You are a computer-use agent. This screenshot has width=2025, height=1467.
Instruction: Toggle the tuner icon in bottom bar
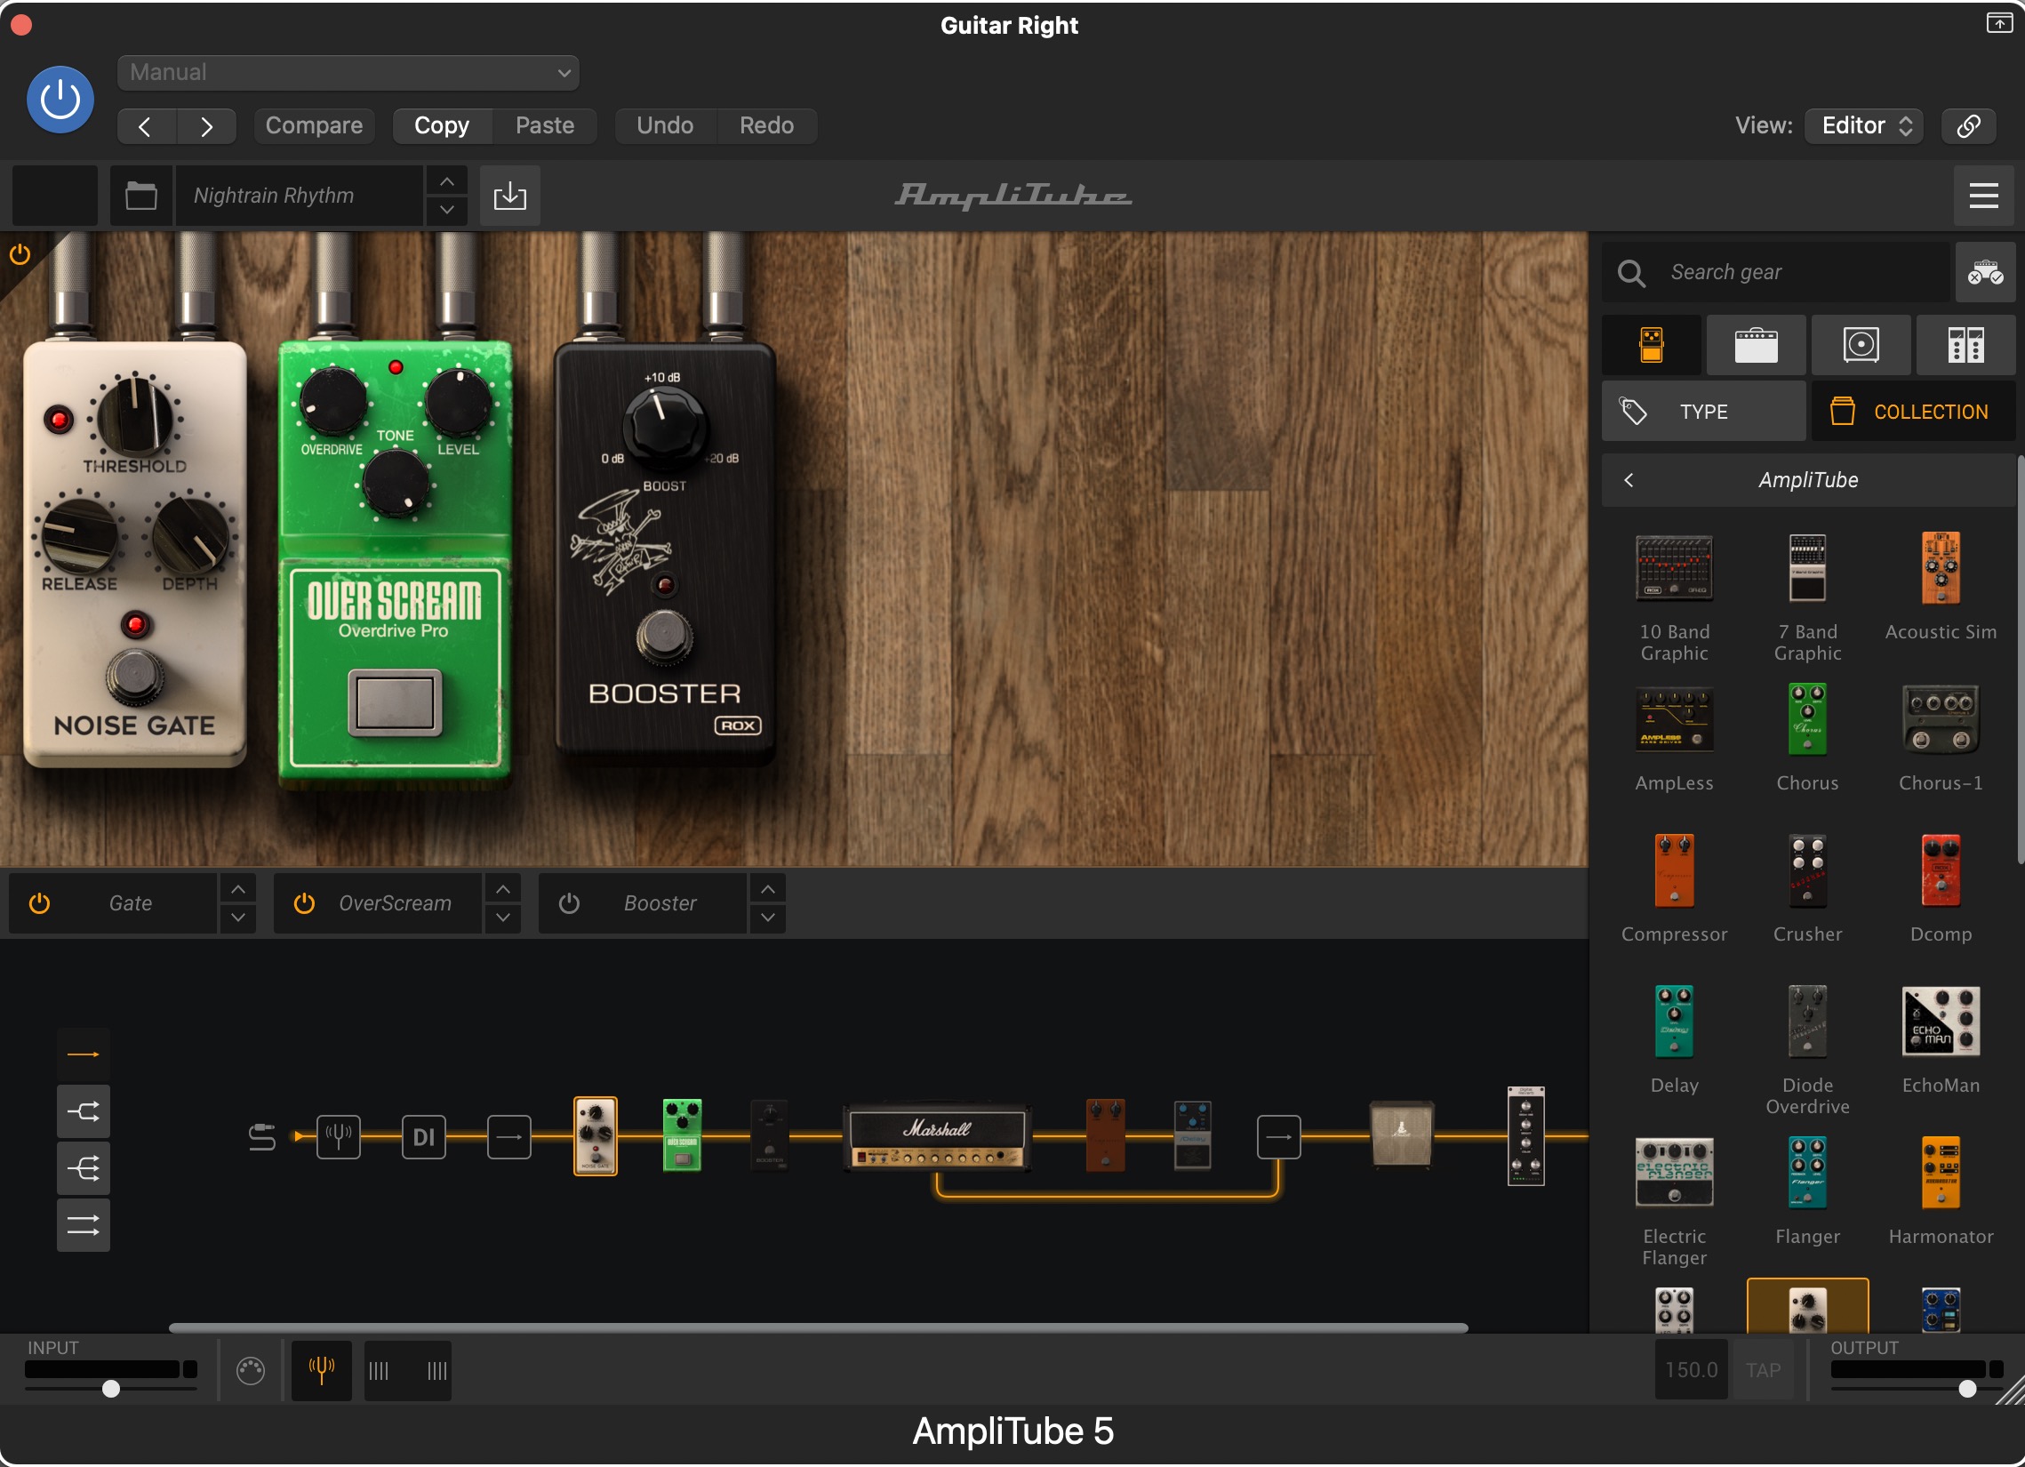point(322,1370)
